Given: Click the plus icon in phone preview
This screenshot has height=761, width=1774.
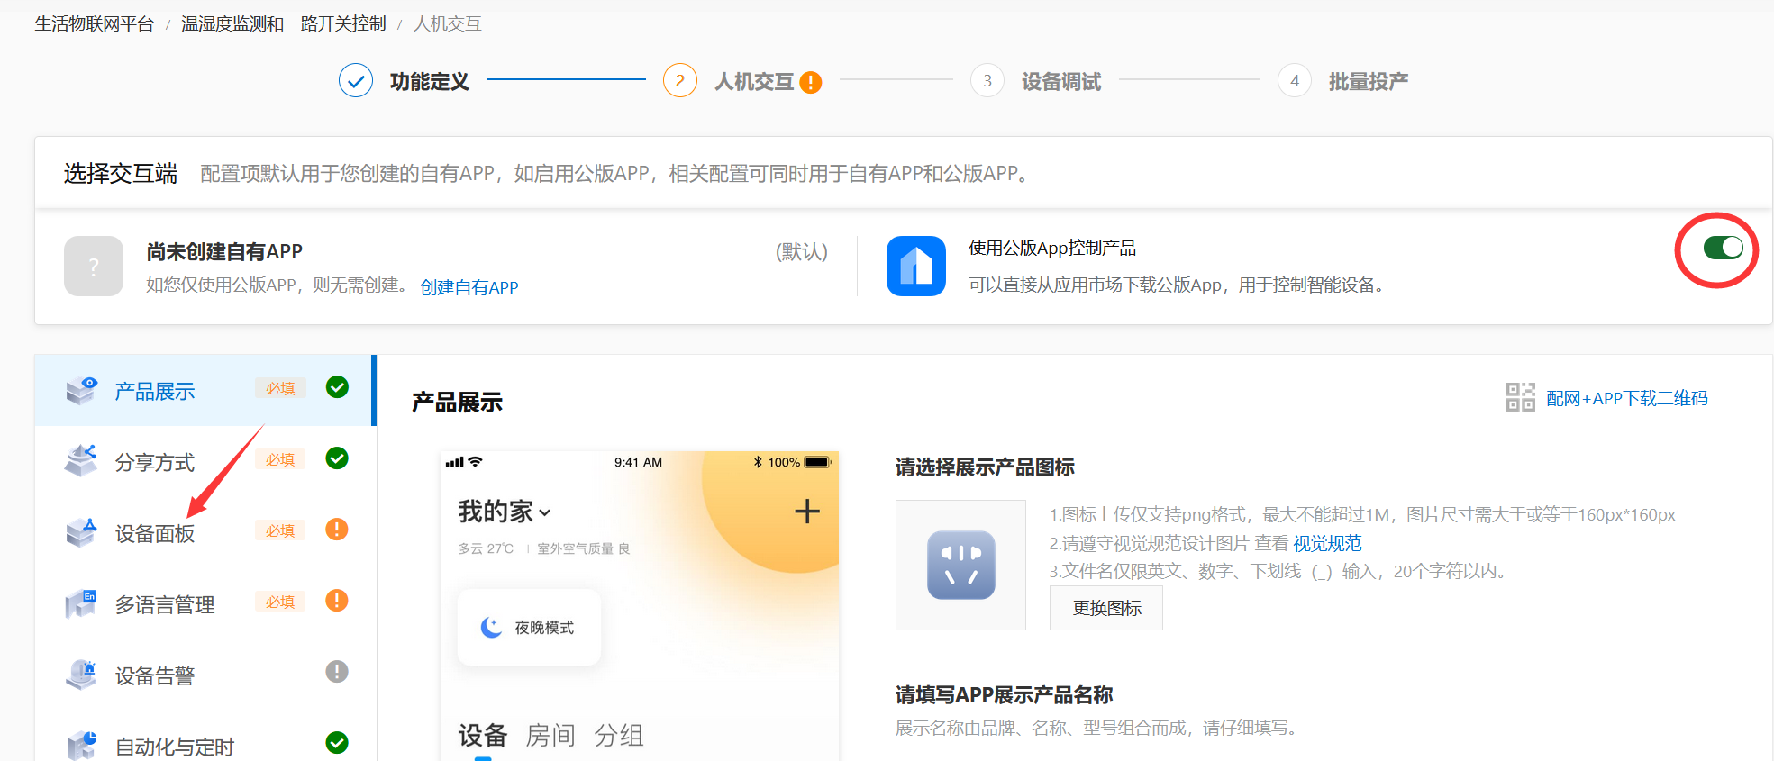Looking at the screenshot, I should (x=806, y=512).
